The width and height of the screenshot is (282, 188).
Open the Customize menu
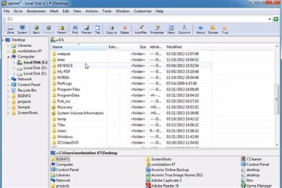tap(142, 11)
